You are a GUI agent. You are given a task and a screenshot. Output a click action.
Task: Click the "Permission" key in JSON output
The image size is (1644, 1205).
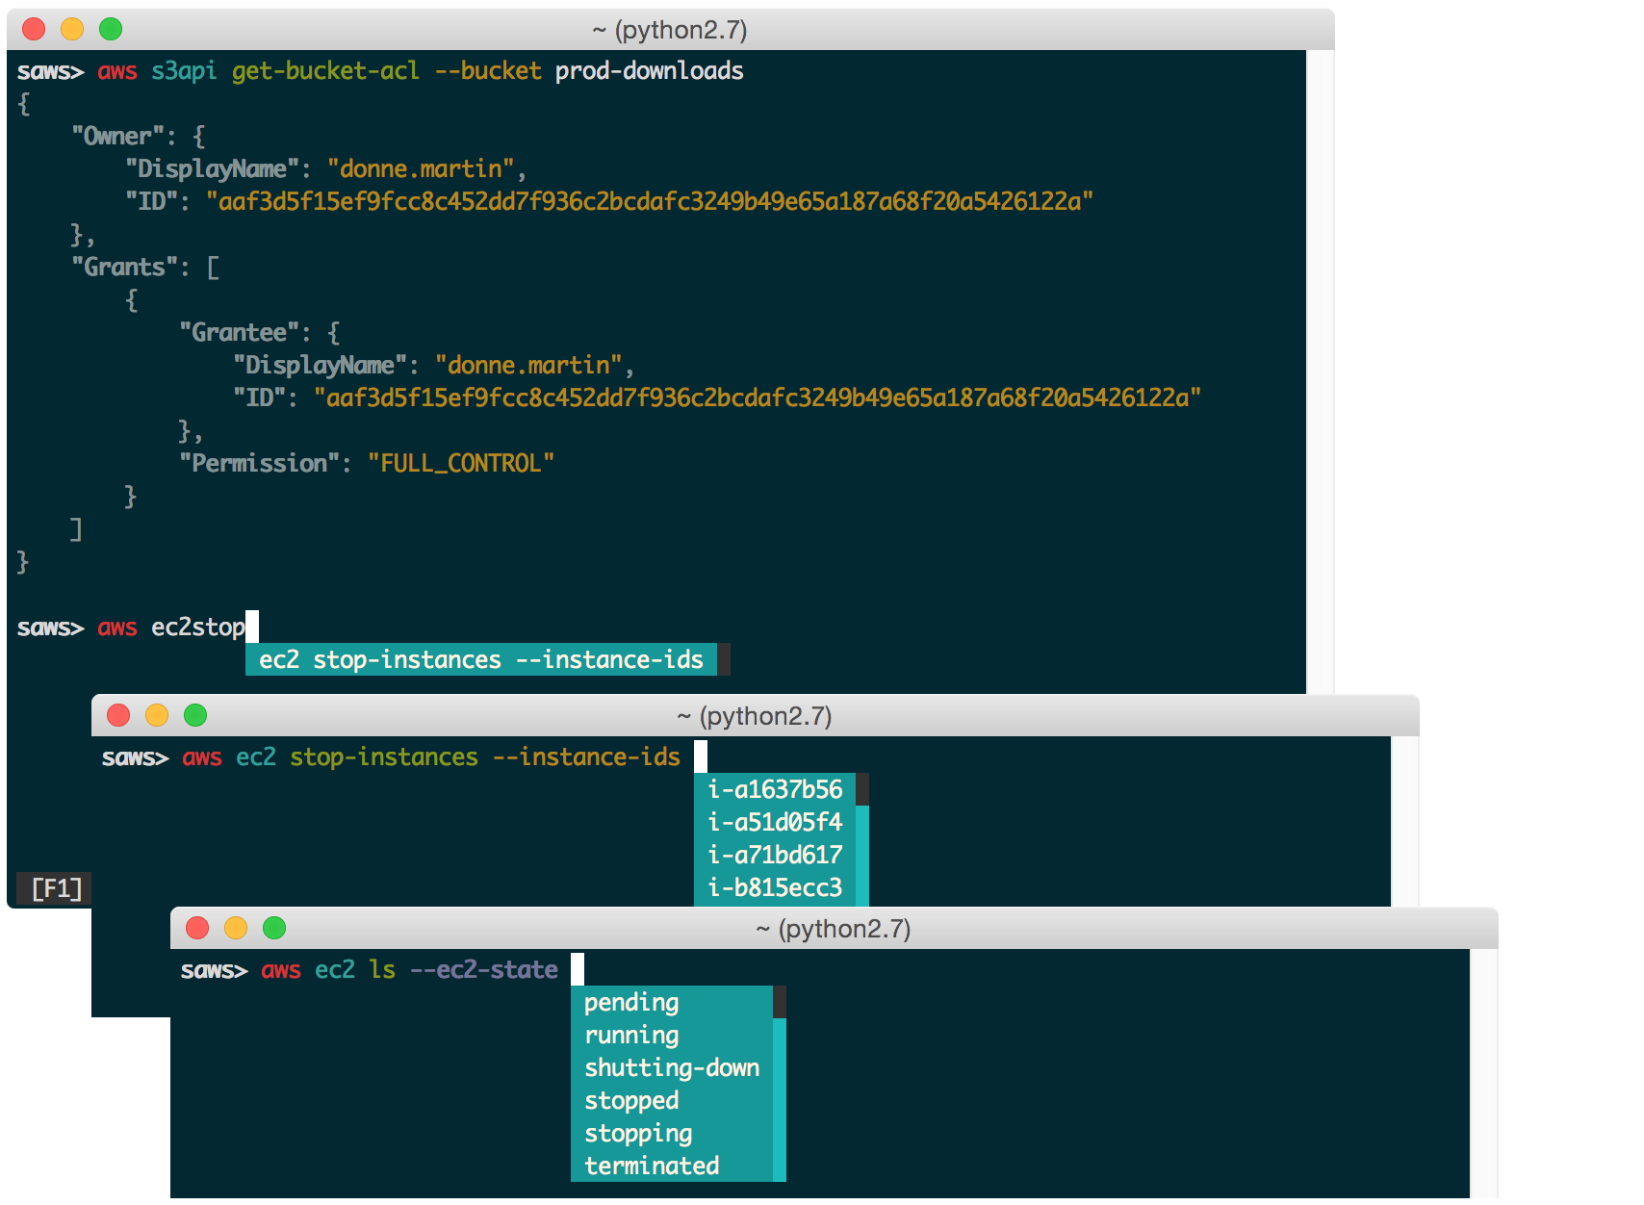point(260,464)
